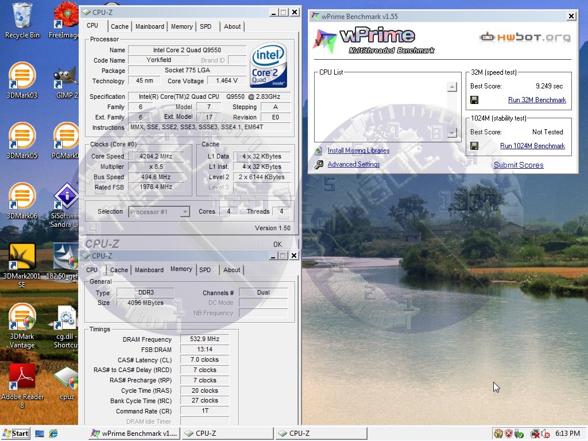The width and height of the screenshot is (588, 441).
Task: Open Internet Explorer from quick launch
Action: click(53, 434)
